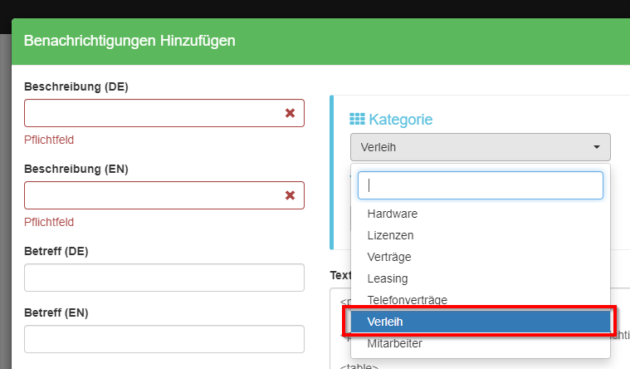Click the Pflichtfeld message under Beschreibung (DE)

click(49, 140)
